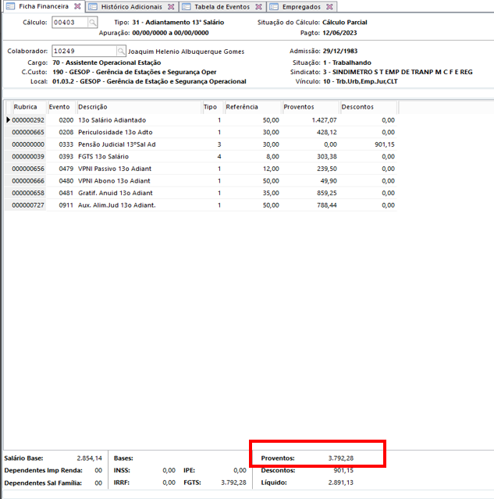Click the Empregados tab icon

click(x=274, y=7)
